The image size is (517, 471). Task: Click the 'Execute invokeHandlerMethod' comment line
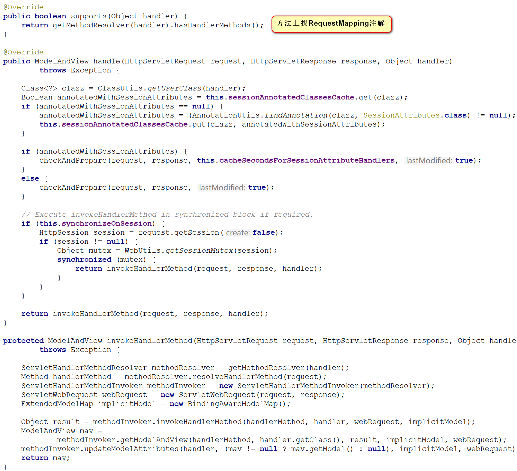(x=167, y=214)
